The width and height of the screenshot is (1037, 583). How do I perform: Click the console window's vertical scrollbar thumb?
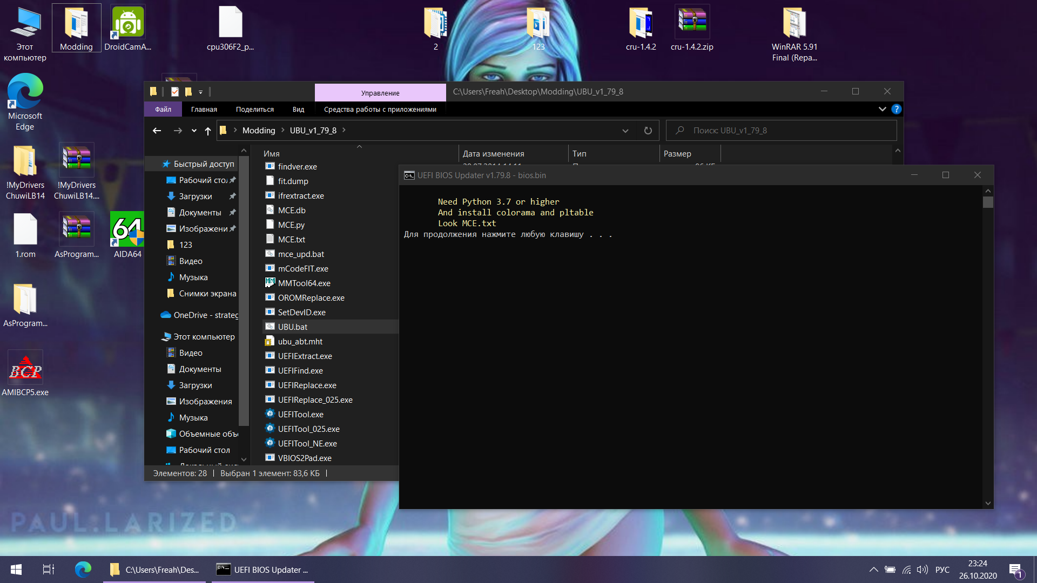click(988, 202)
